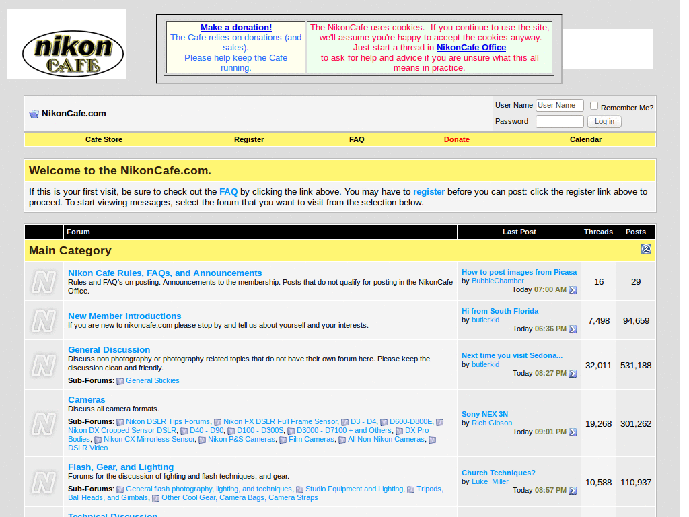Click the FAQ link in welcome message
This screenshot has width=689, height=517.
[x=229, y=192]
